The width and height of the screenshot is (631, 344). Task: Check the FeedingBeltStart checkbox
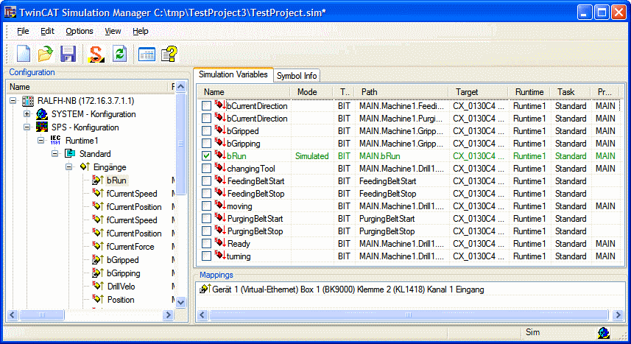coord(206,181)
